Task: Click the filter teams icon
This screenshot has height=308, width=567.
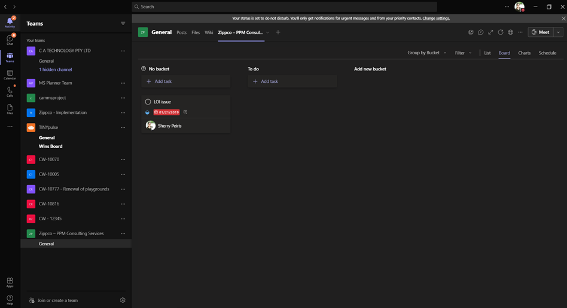Action: click(123, 23)
